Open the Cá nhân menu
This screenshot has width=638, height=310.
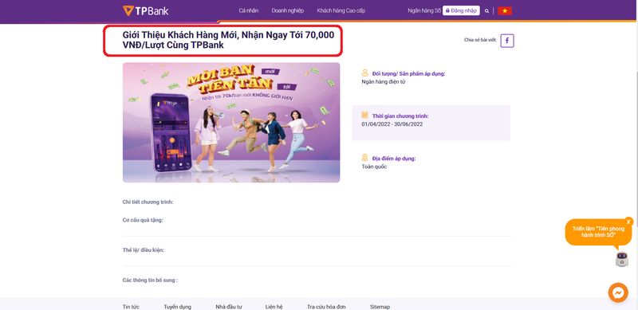pos(249,11)
